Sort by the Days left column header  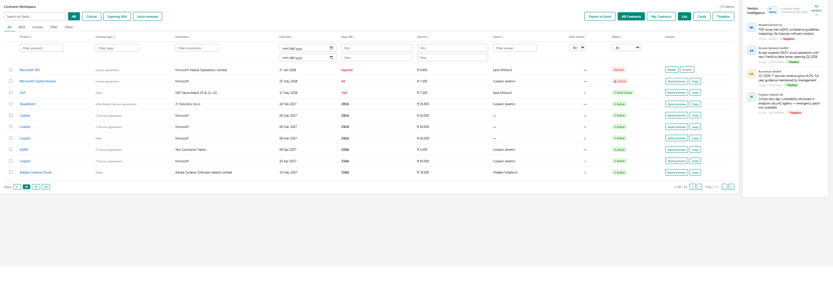[x=348, y=37]
